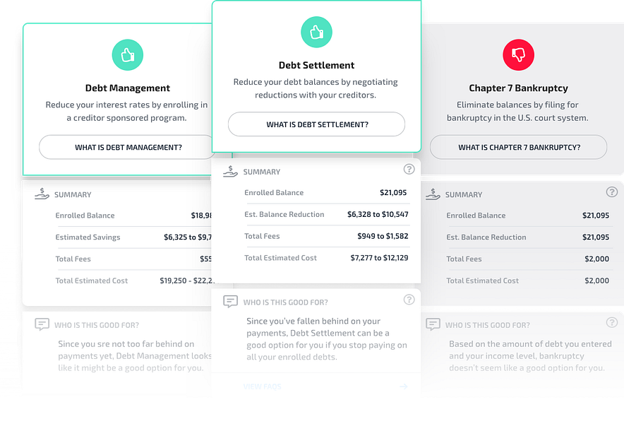Click Debt Management Total Fees label

click(x=73, y=259)
